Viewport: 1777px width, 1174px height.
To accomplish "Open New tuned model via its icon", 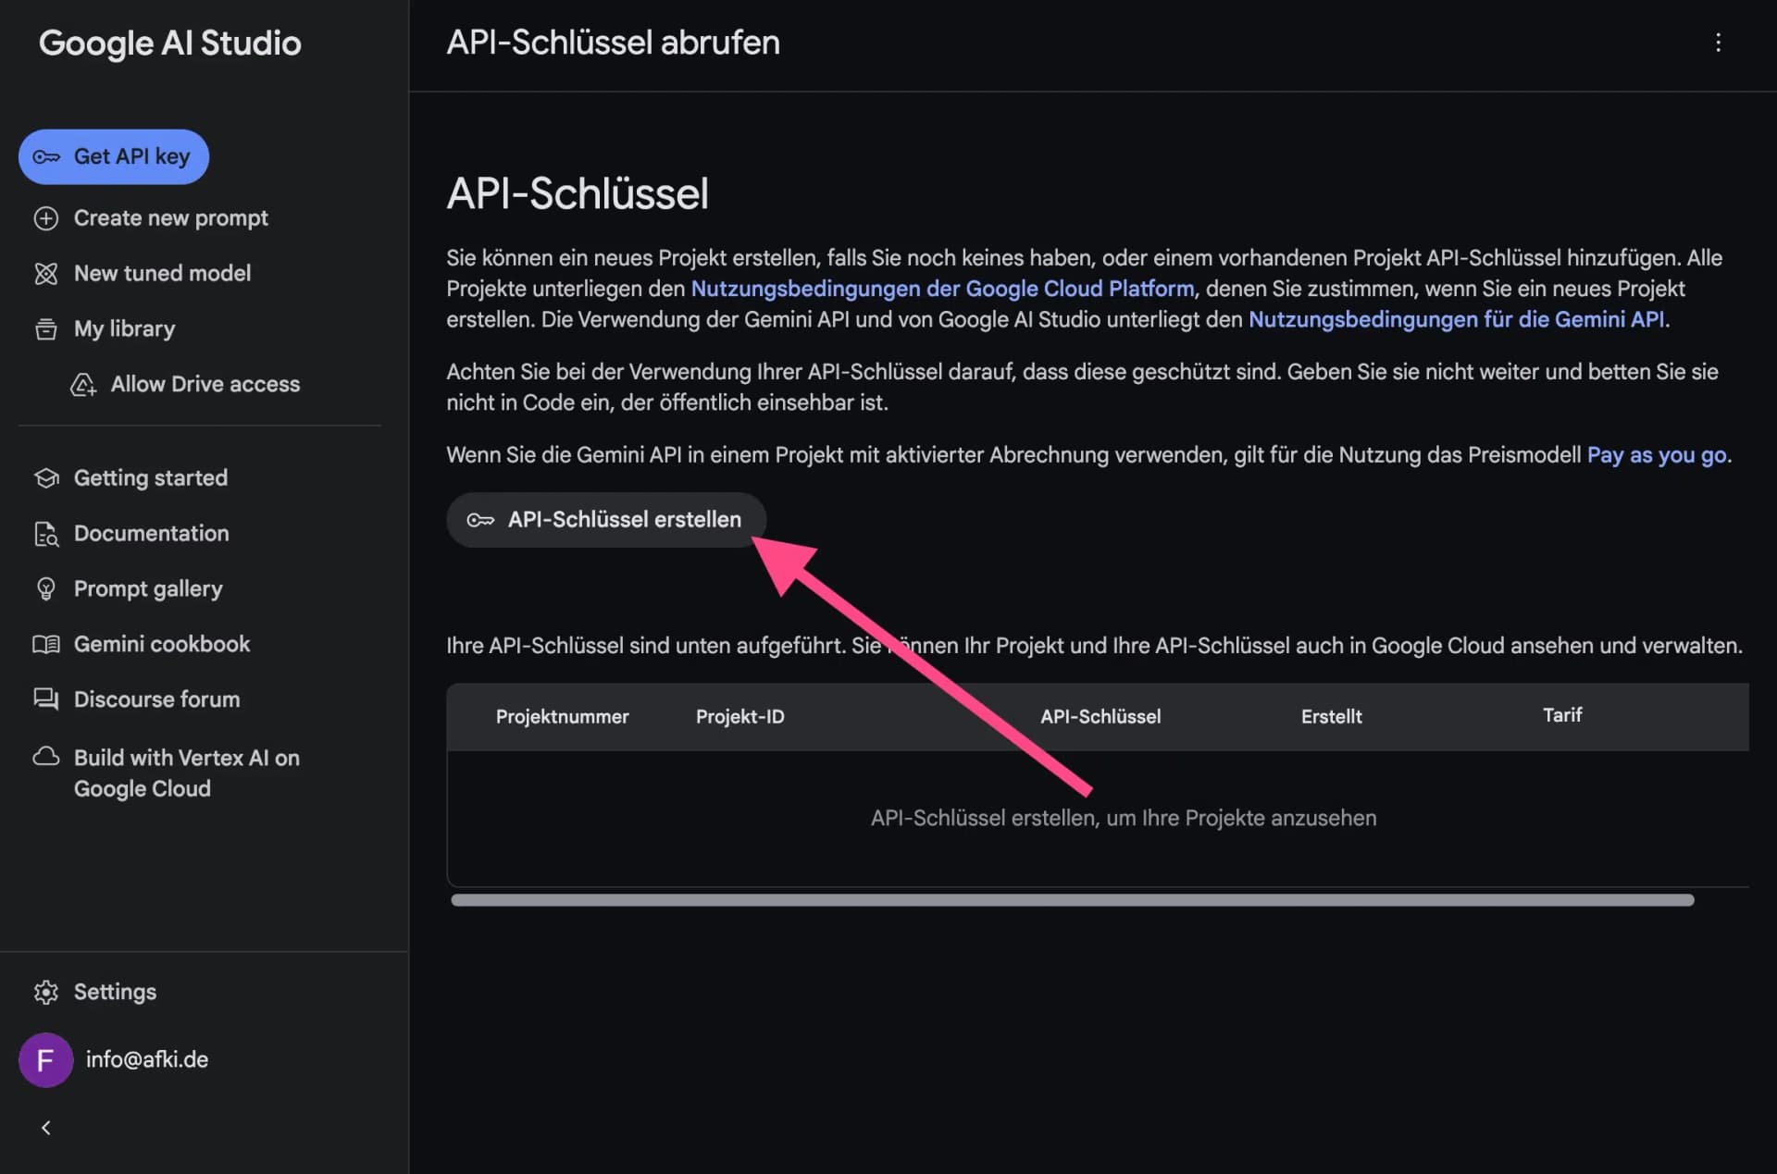I will click(x=45, y=273).
